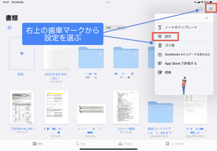This screenshot has width=217, height=151.
Task: Toggle favorite star on second folder
Action: click(135, 53)
